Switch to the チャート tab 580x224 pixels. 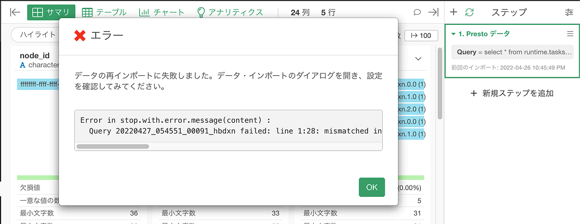click(x=161, y=12)
